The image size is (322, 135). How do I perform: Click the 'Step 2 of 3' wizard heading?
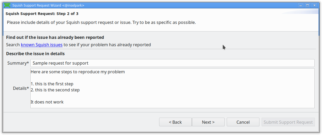point(42,14)
